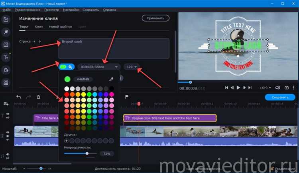Viewport: 299px width, 173px height.
Task: Open the More tools grid icon
Action: [x=6, y=83]
